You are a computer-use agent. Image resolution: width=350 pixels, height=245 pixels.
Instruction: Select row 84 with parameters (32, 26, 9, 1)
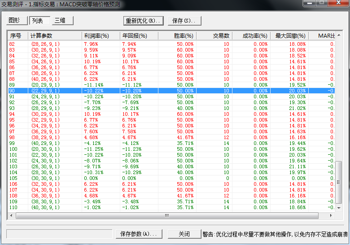tap(171, 56)
